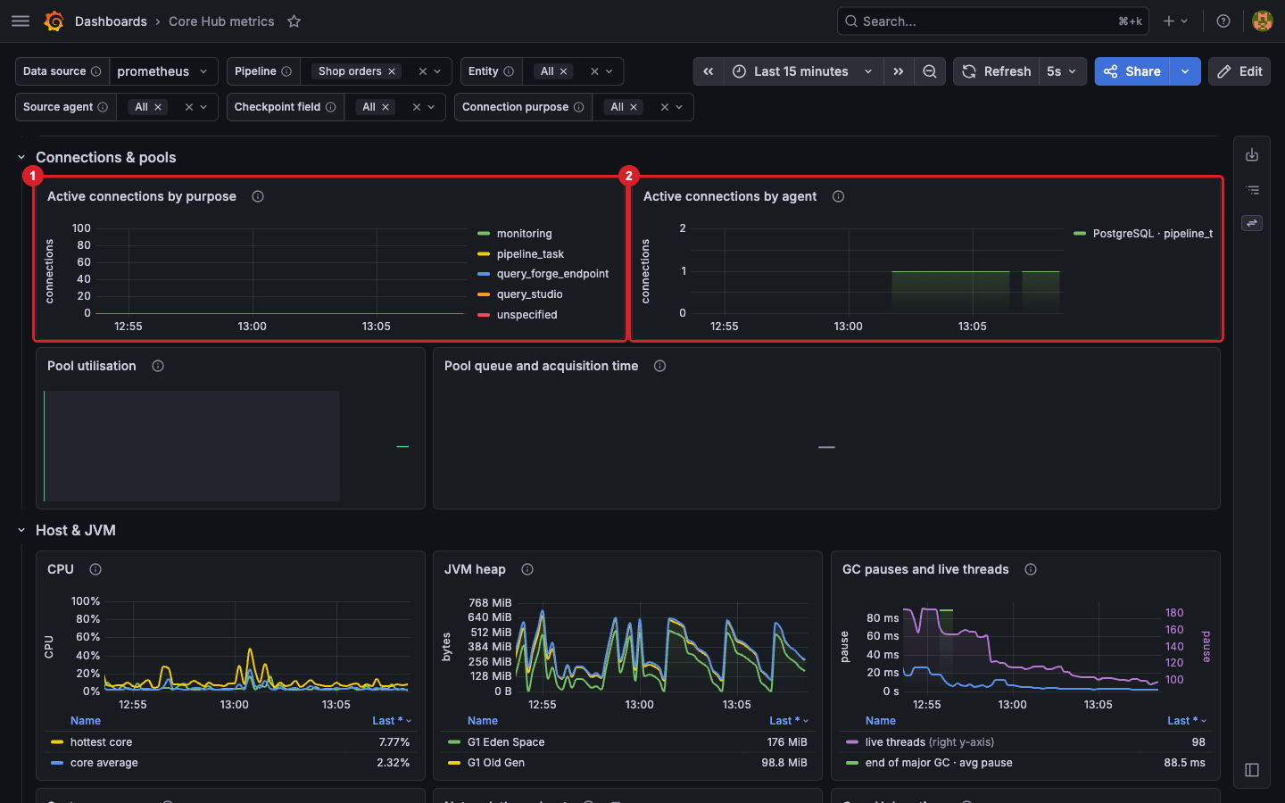
Task: Show info for JVM heap panel
Action: 527,569
